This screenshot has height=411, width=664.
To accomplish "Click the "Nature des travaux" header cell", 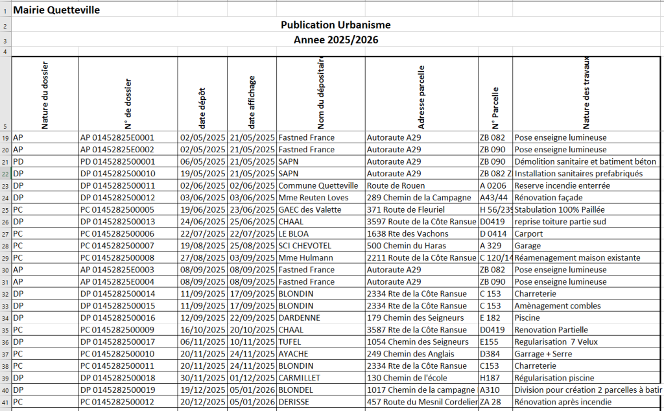I will pos(586,94).
